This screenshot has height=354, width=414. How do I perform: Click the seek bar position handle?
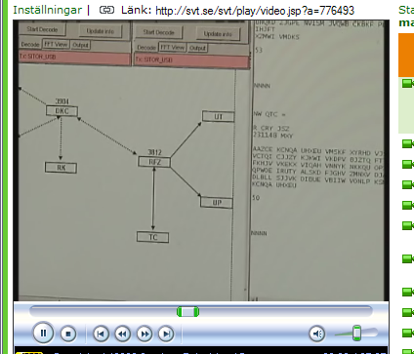click(x=187, y=312)
